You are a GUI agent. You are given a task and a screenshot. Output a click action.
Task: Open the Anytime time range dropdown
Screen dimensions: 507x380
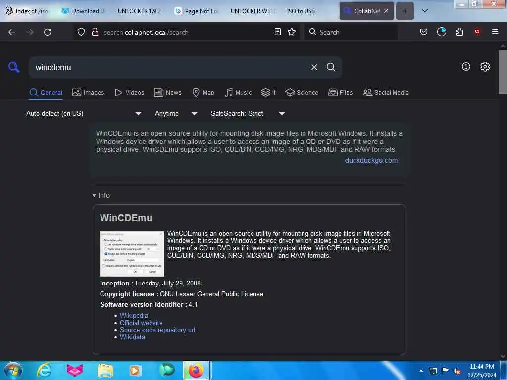tap(176, 113)
